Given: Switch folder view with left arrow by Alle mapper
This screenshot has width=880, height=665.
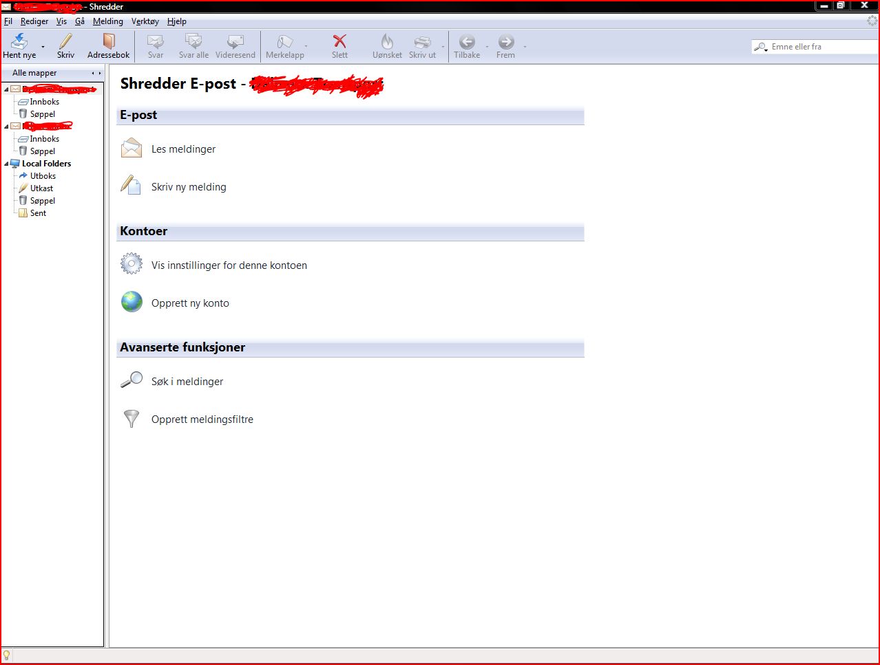Looking at the screenshot, I should coord(93,73).
